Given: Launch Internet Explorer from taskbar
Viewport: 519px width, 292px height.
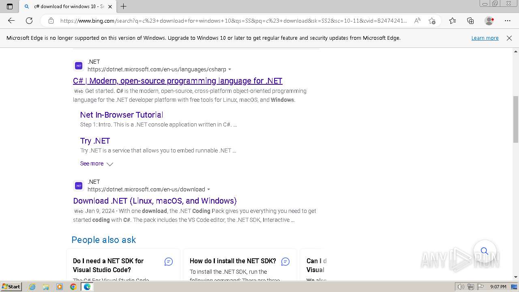Looking at the screenshot, I should tap(32, 287).
